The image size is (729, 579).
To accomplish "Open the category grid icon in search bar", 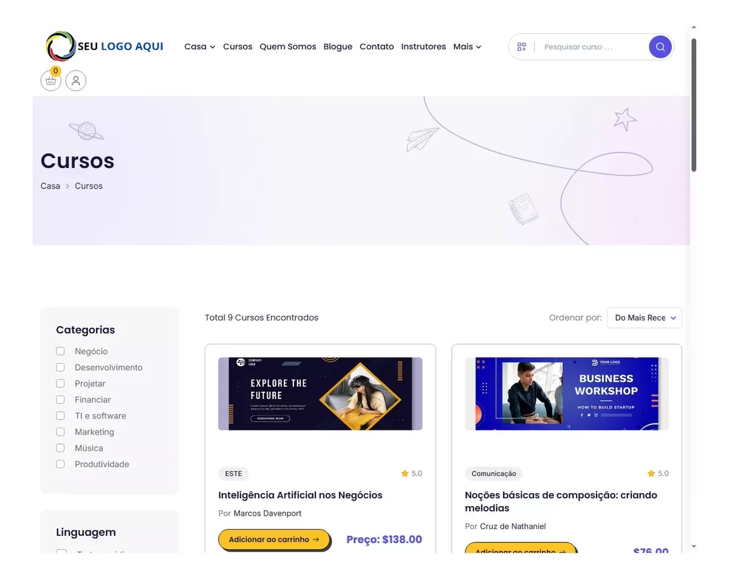I will [x=521, y=47].
